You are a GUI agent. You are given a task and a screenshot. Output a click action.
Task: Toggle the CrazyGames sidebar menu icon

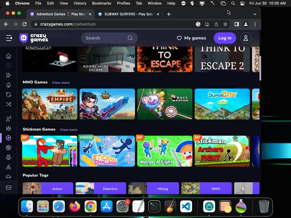9,38
